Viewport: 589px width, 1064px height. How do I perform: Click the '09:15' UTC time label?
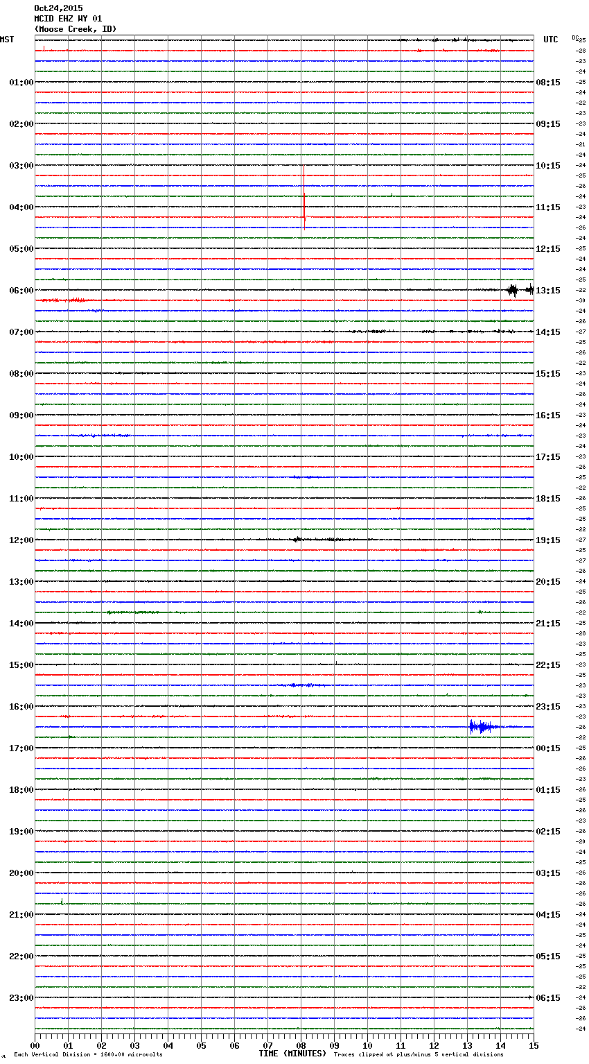[x=548, y=124]
